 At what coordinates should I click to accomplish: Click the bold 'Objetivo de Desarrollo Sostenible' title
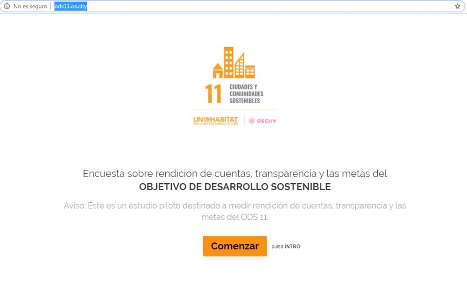coord(234,187)
